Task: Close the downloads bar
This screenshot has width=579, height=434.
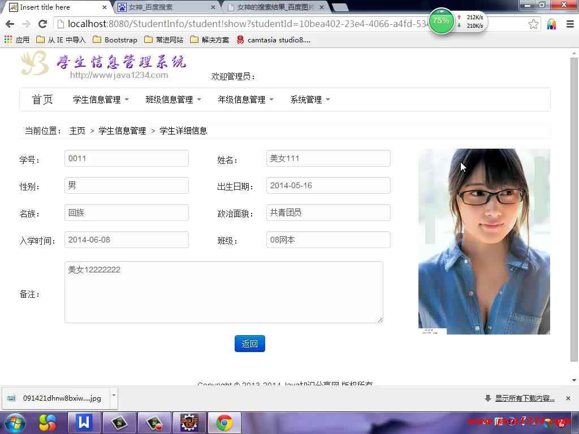Action: [x=568, y=398]
